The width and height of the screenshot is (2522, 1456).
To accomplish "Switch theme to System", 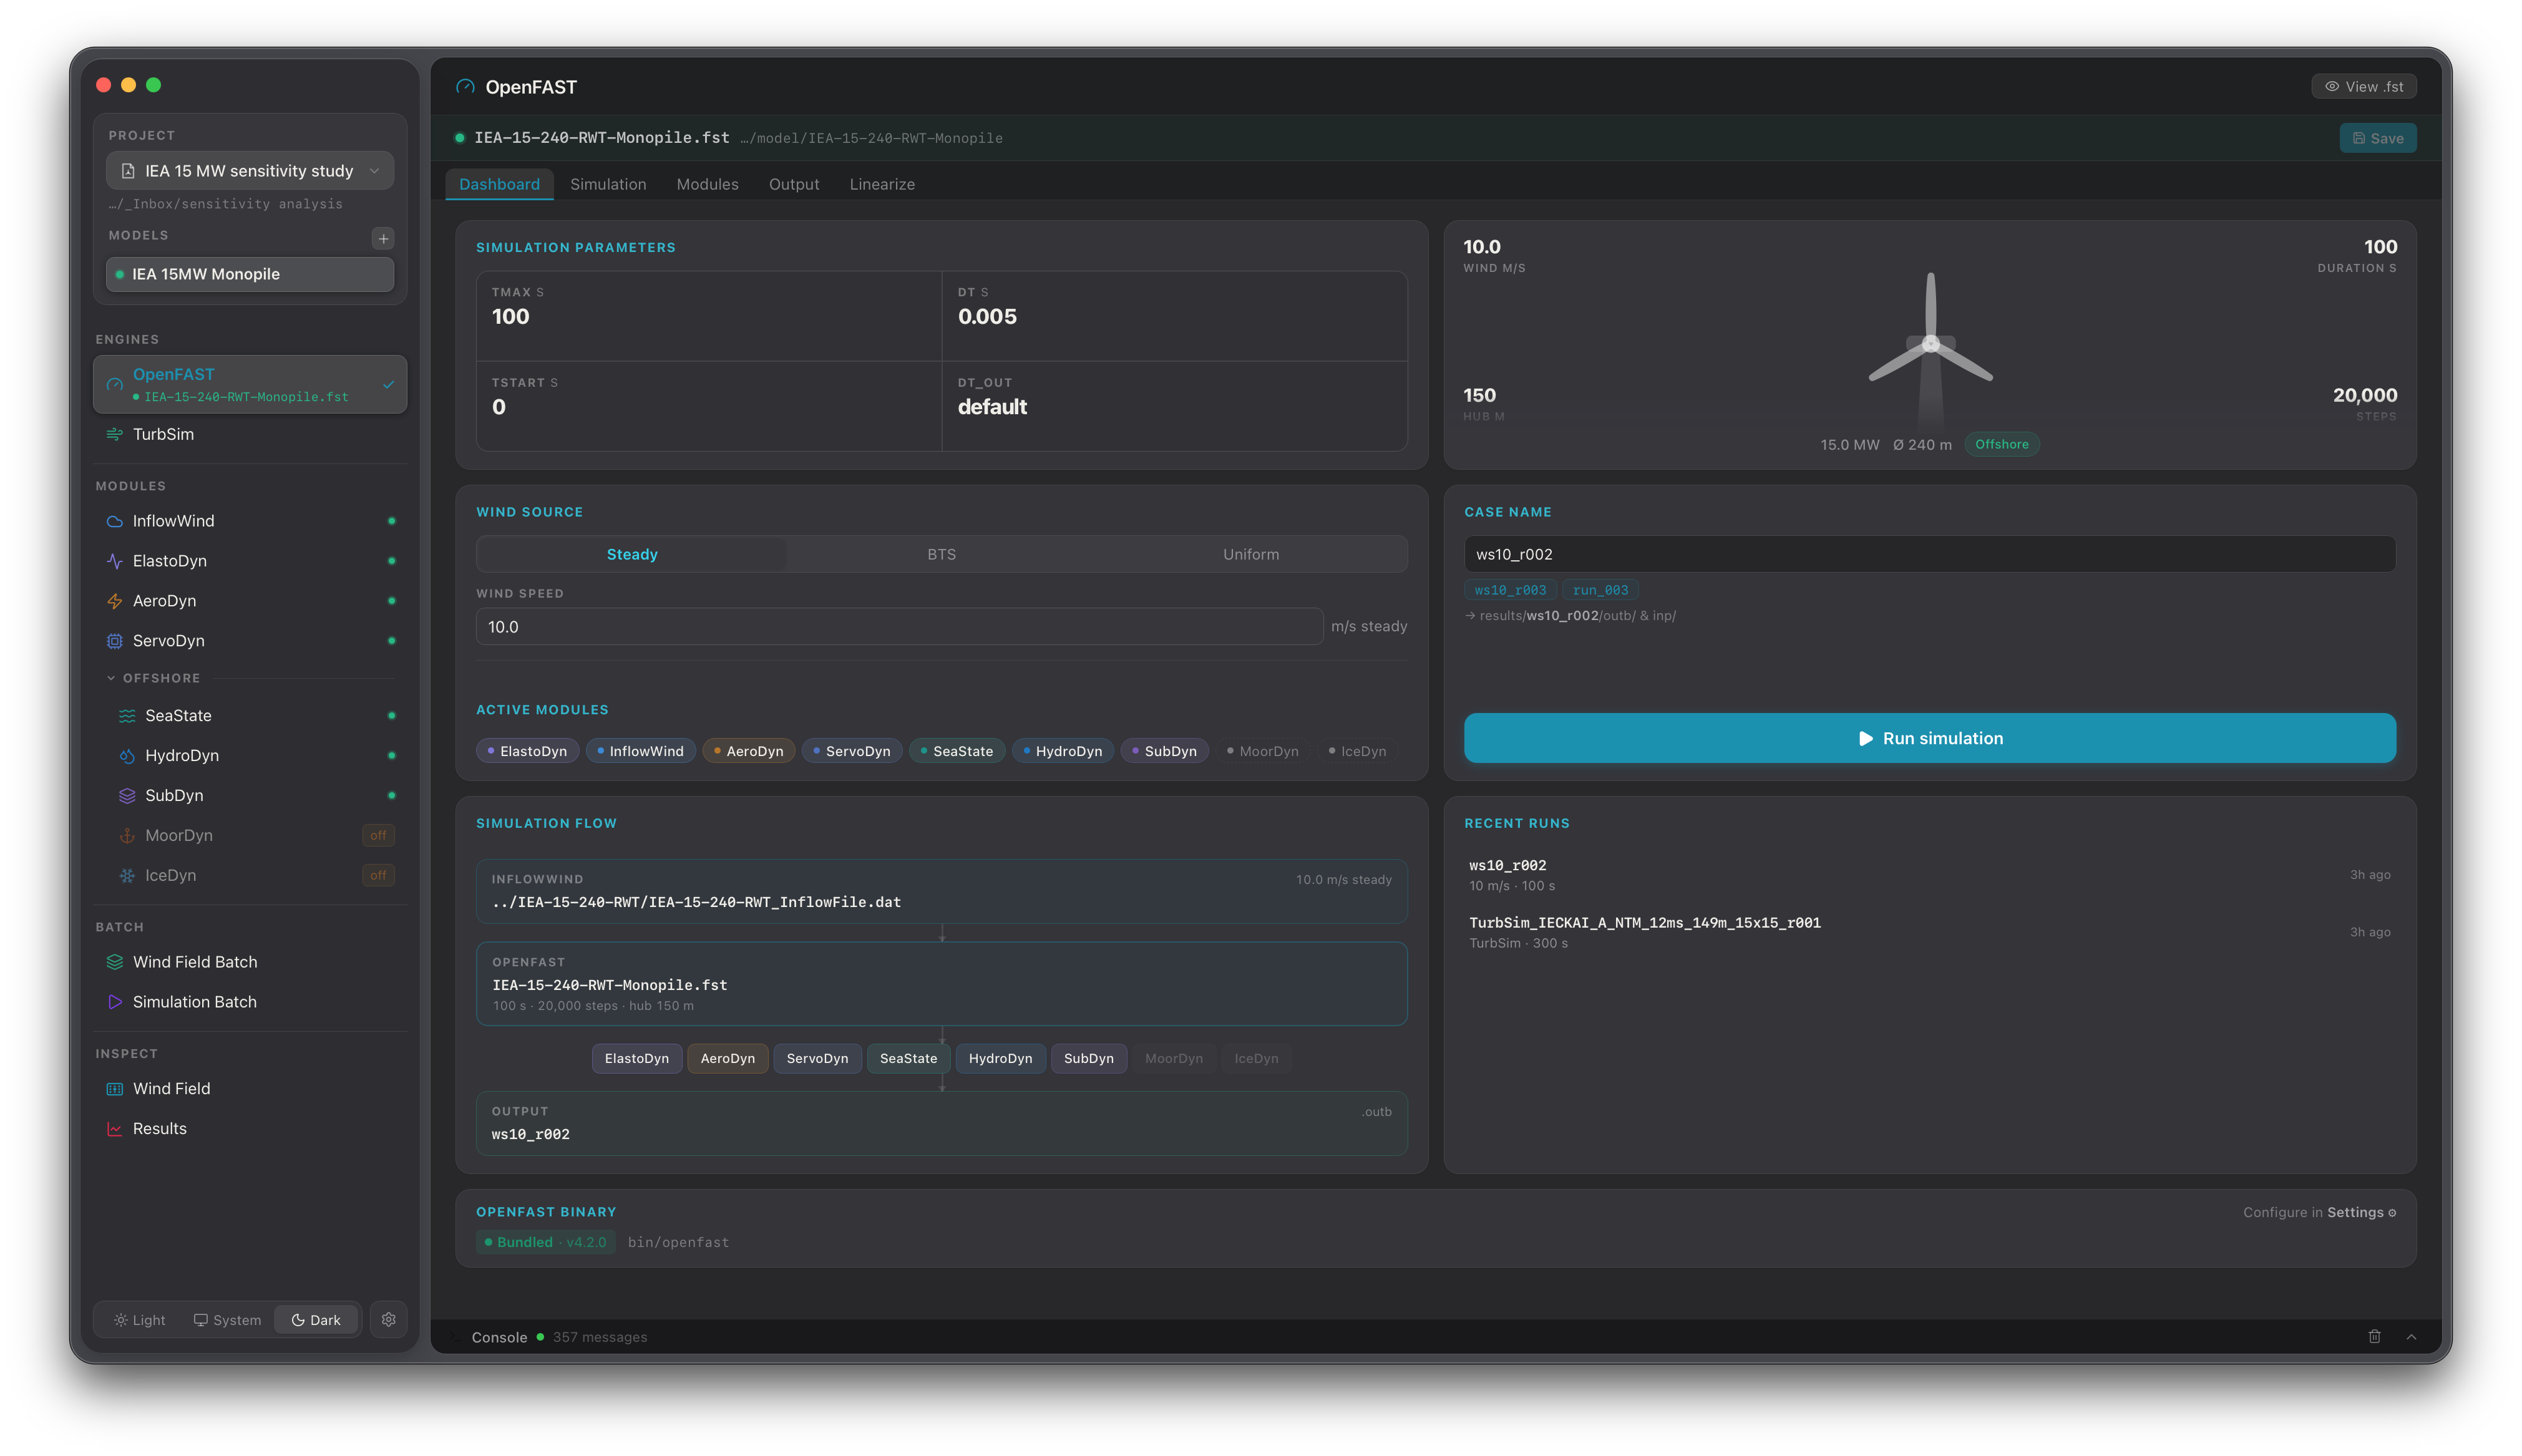I will click(x=227, y=1320).
